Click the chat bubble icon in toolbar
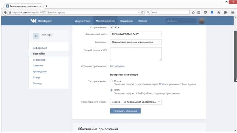 tap(225, 13)
